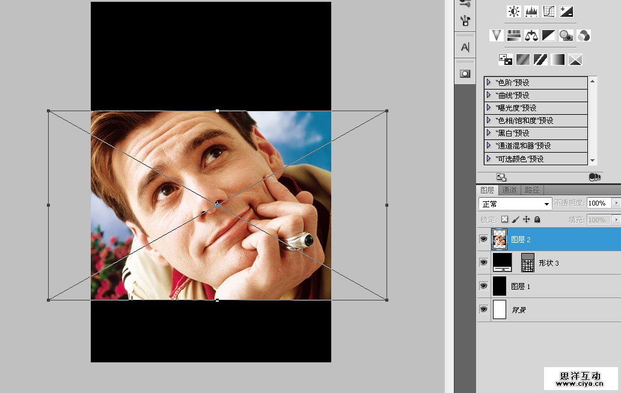The height and width of the screenshot is (393, 621).
Task: Select the 图层 1 layer thumbnail
Action: [500, 286]
